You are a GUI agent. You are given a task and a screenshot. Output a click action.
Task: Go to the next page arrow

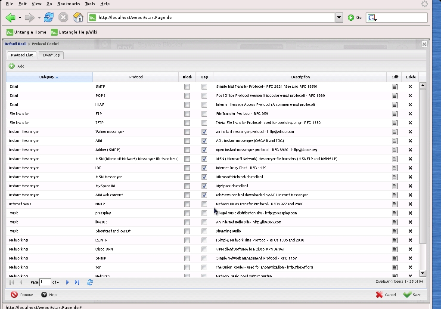point(68,282)
